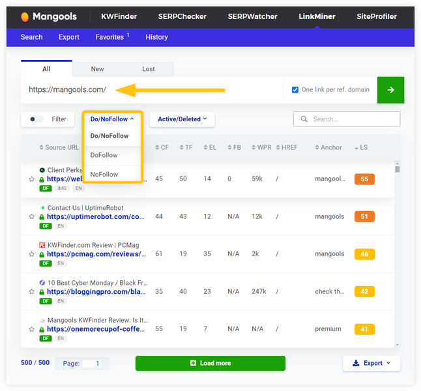Click the orange 55 link strength badge
The width and height of the screenshot is (421, 391).
[x=364, y=179]
